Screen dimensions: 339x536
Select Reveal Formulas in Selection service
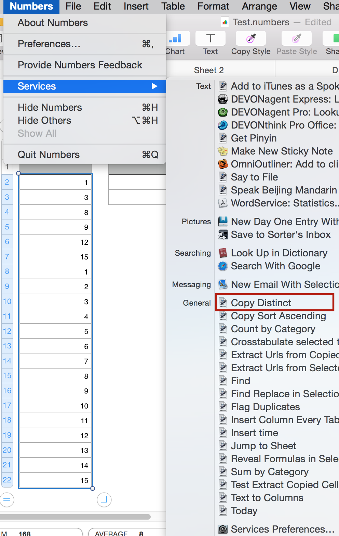click(285, 459)
